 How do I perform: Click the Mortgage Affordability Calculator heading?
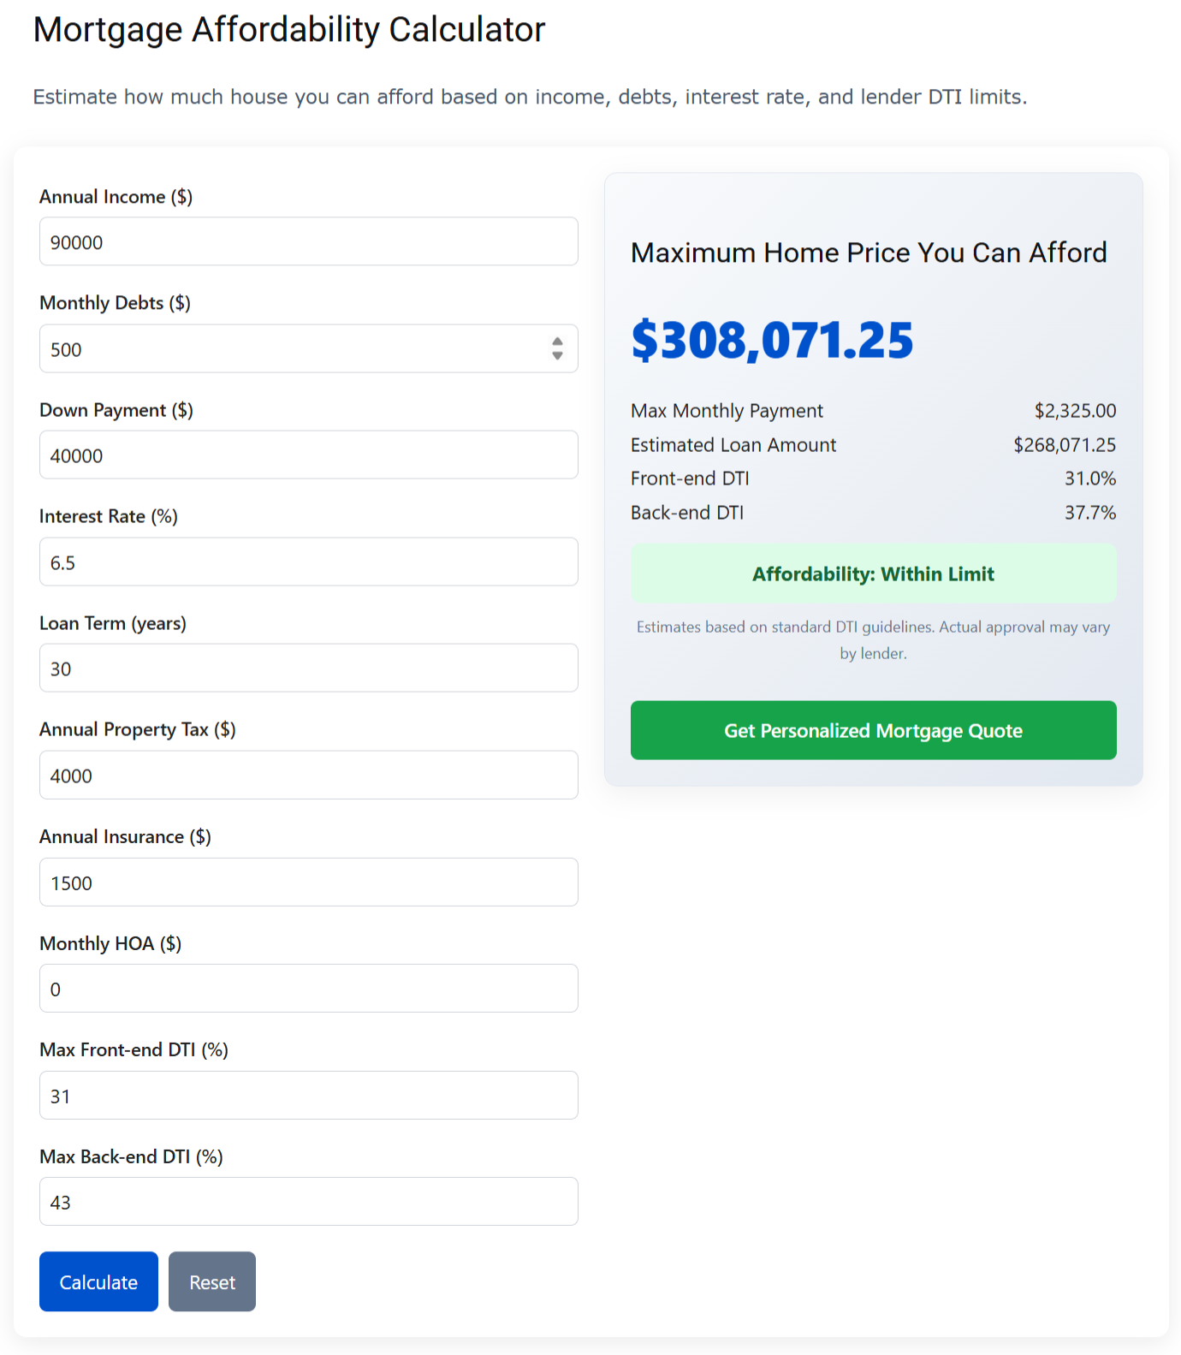point(288,29)
